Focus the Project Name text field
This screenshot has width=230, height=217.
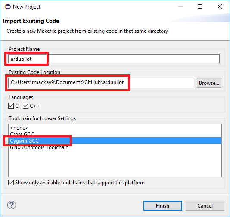point(114,59)
